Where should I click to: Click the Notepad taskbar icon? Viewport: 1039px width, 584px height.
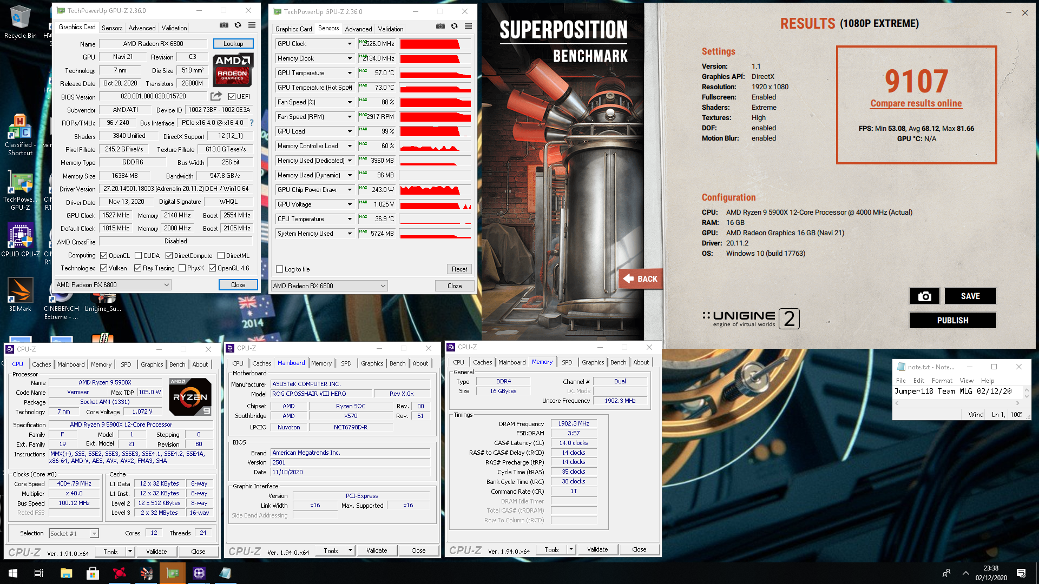pos(225,573)
